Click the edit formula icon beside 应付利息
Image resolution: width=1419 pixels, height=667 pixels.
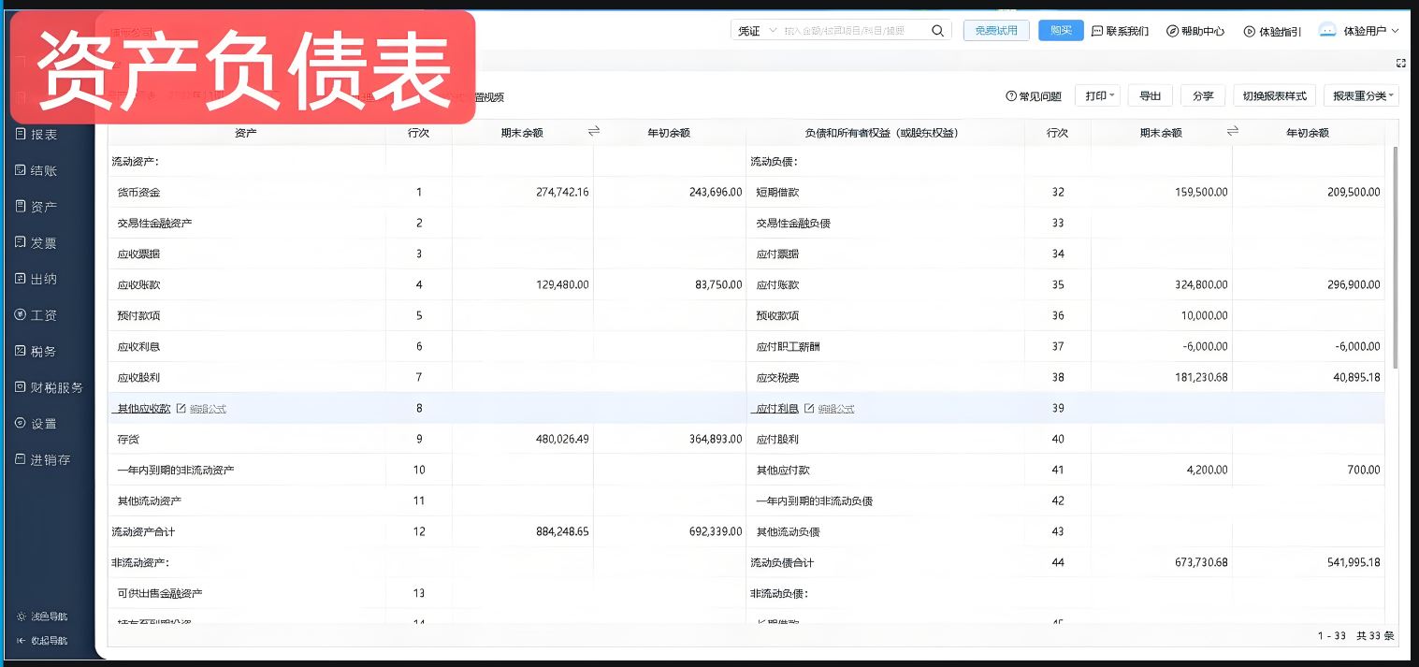809,409
